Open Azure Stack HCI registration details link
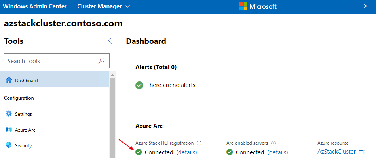This screenshot has width=376, height=158. click(186, 152)
